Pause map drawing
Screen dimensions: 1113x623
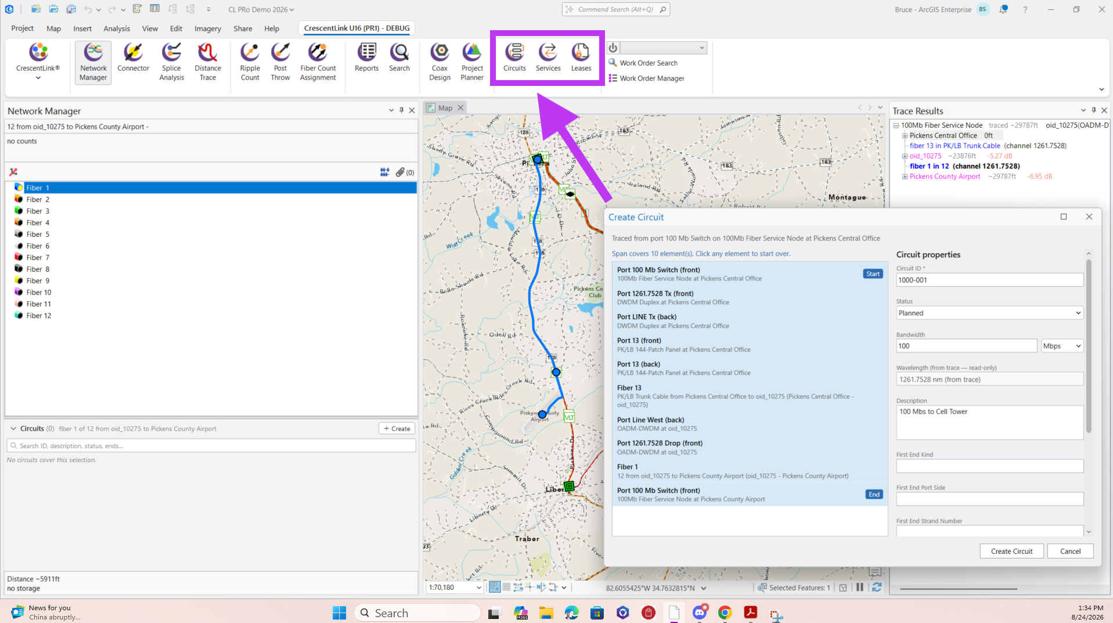pos(860,588)
